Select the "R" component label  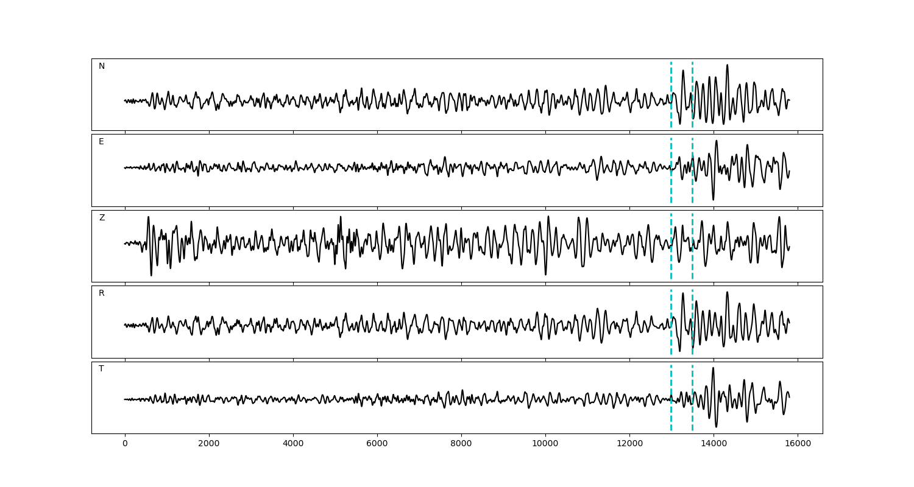click(x=102, y=293)
